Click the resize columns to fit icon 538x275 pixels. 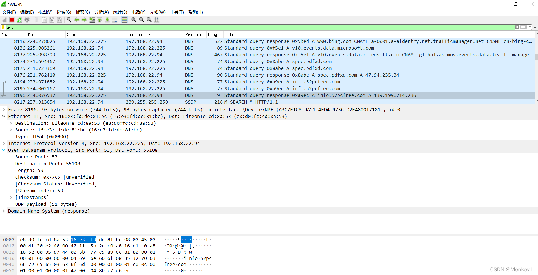tap(157, 20)
